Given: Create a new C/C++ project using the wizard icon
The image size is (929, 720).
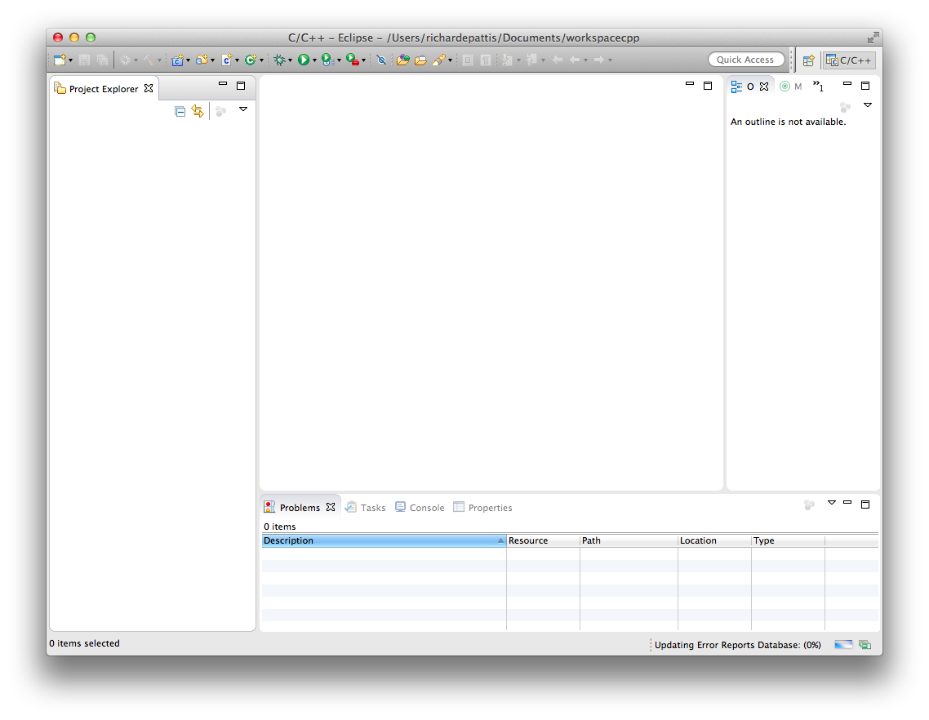Looking at the screenshot, I should 179,59.
